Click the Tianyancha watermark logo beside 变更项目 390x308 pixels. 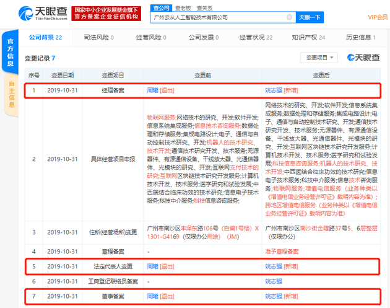[363, 58]
